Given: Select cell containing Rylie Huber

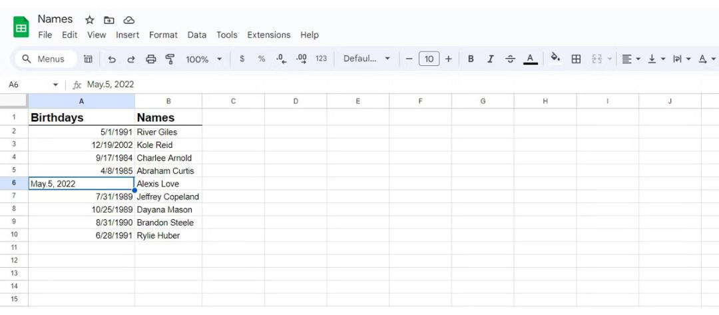Looking at the screenshot, I should pos(168,235).
